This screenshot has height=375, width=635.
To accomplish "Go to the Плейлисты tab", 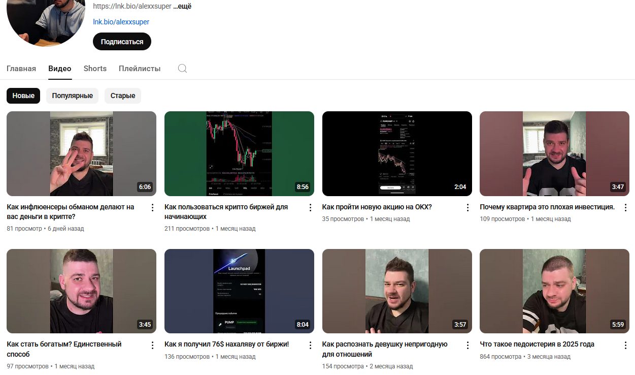I will (x=140, y=69).
